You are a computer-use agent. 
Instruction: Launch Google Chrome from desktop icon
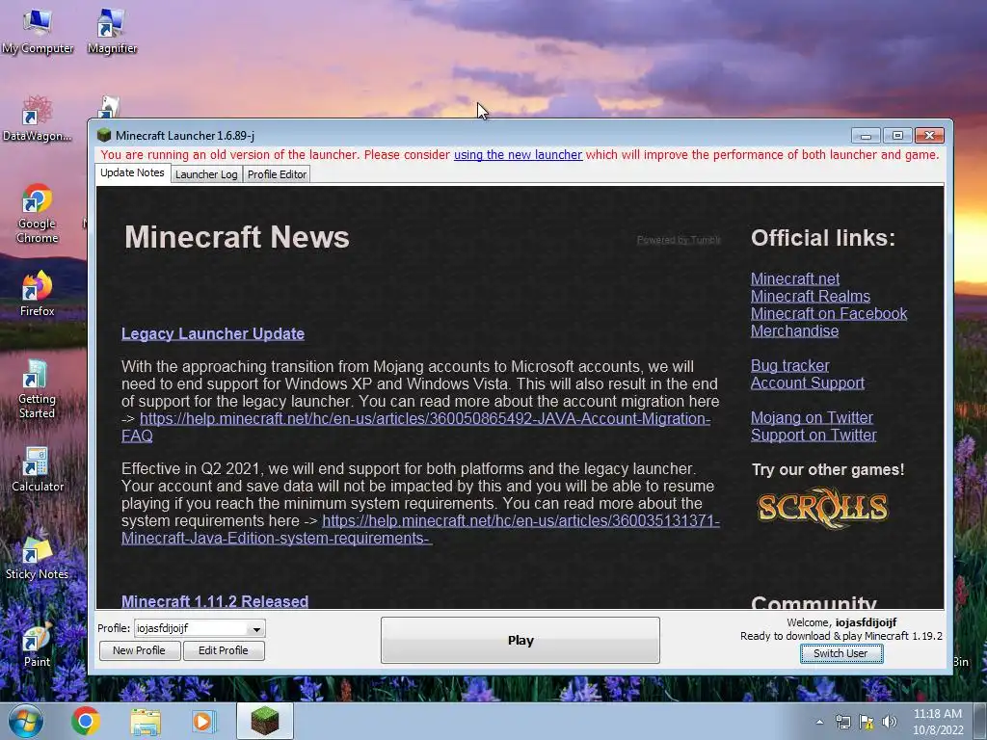pyautogui.click(x=38, y=213)
